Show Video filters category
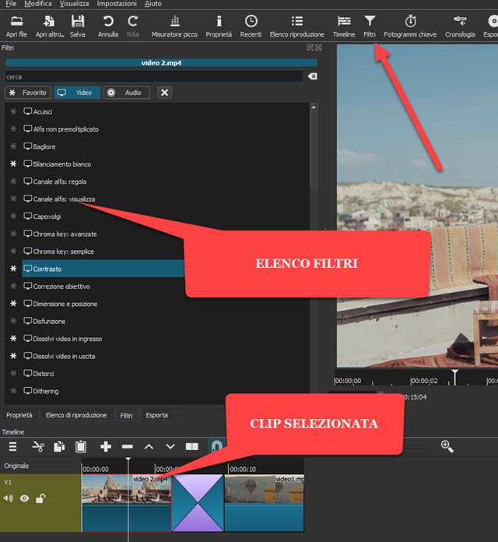 [77, 93]
